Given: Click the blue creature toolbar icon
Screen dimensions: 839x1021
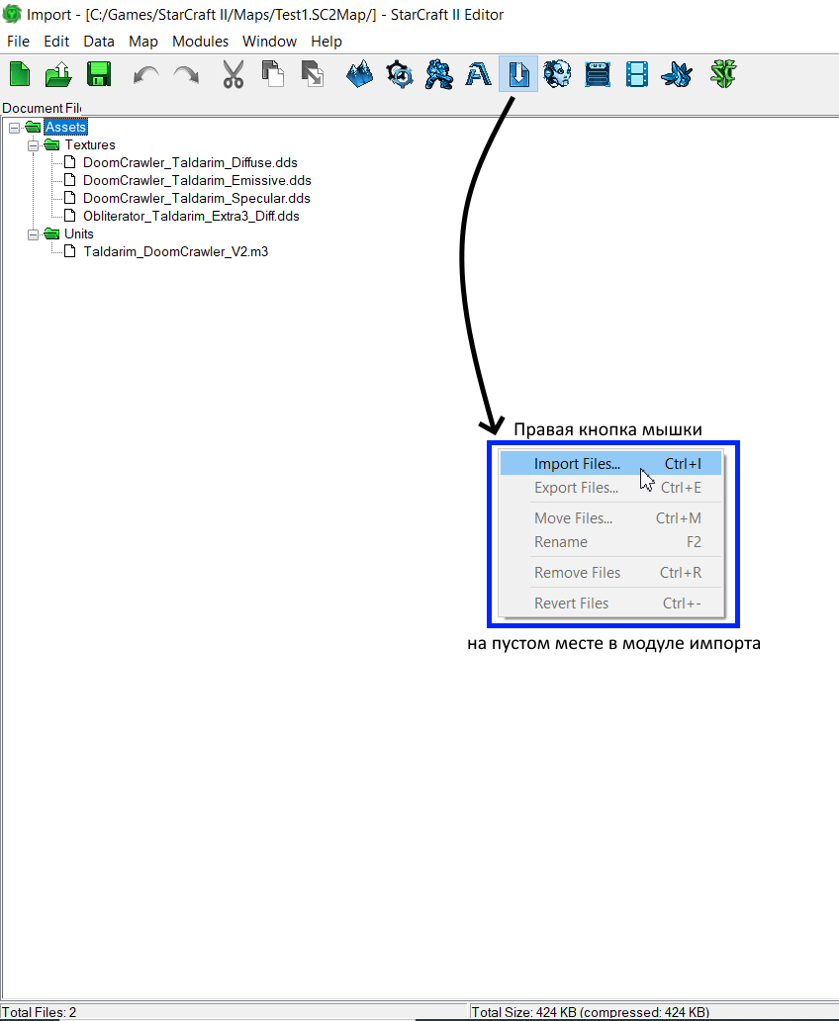Looking at the screenshot, I should pos(677,74).
